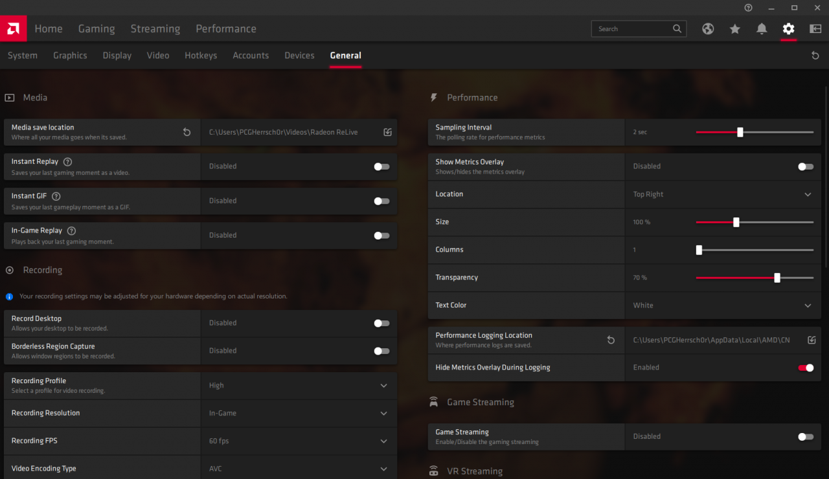
Task: Open the help question mark icon
Action: tap(749, 8)
